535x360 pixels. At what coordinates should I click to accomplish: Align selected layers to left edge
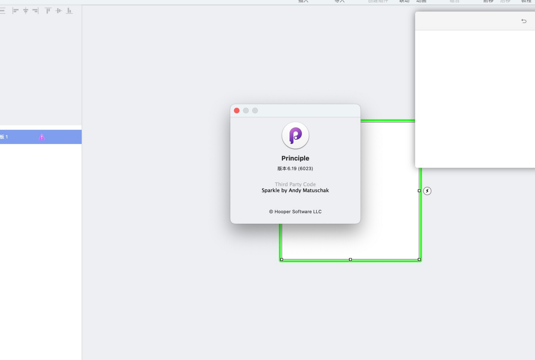click(x=16, y=11)
